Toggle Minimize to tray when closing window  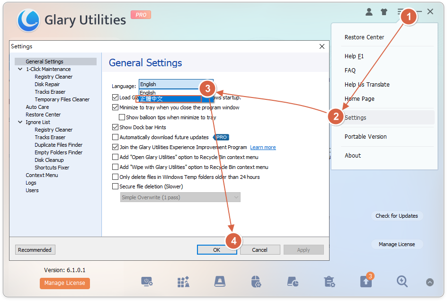point(115,107)
